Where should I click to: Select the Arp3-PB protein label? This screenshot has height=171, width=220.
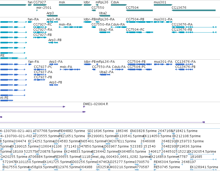[56, 82]
